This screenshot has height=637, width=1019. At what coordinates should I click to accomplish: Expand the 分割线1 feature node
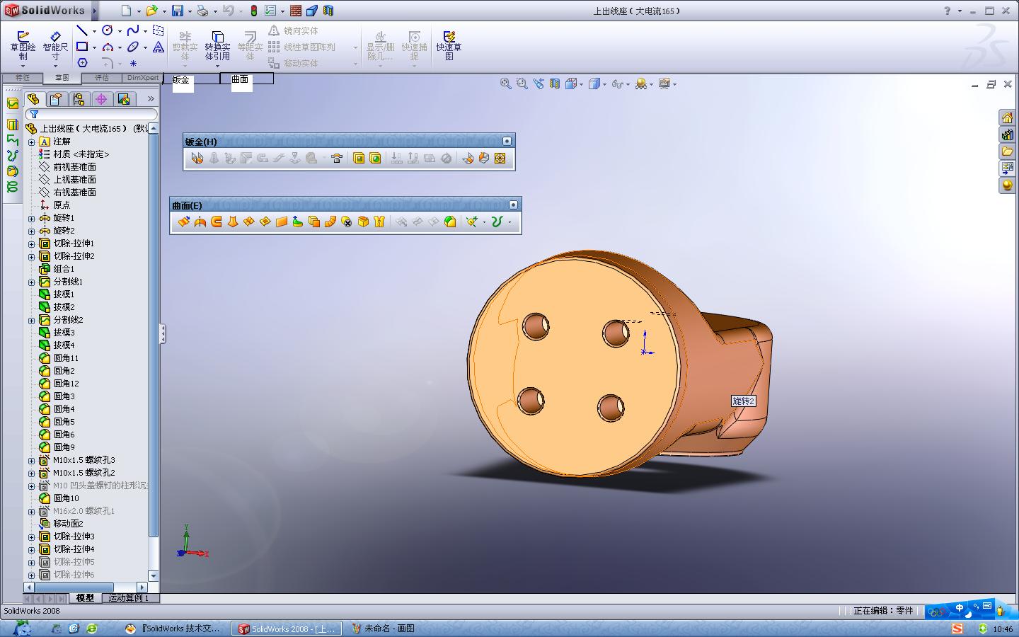[x=31, y=282]
